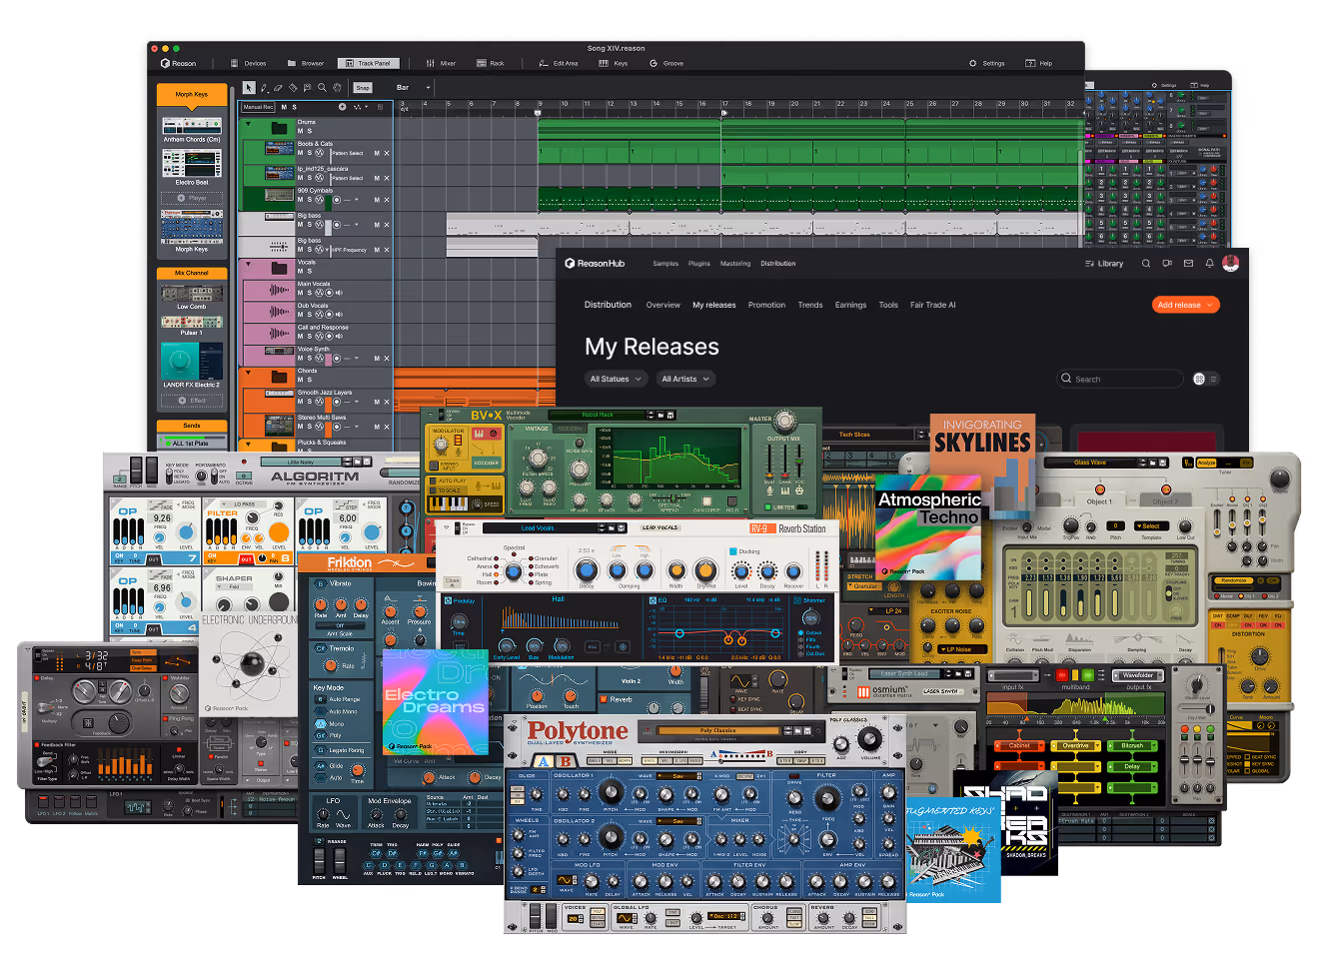1319x975 pixels.
Task: Switch to grid view in My Releases
Action: (1199, 379)
